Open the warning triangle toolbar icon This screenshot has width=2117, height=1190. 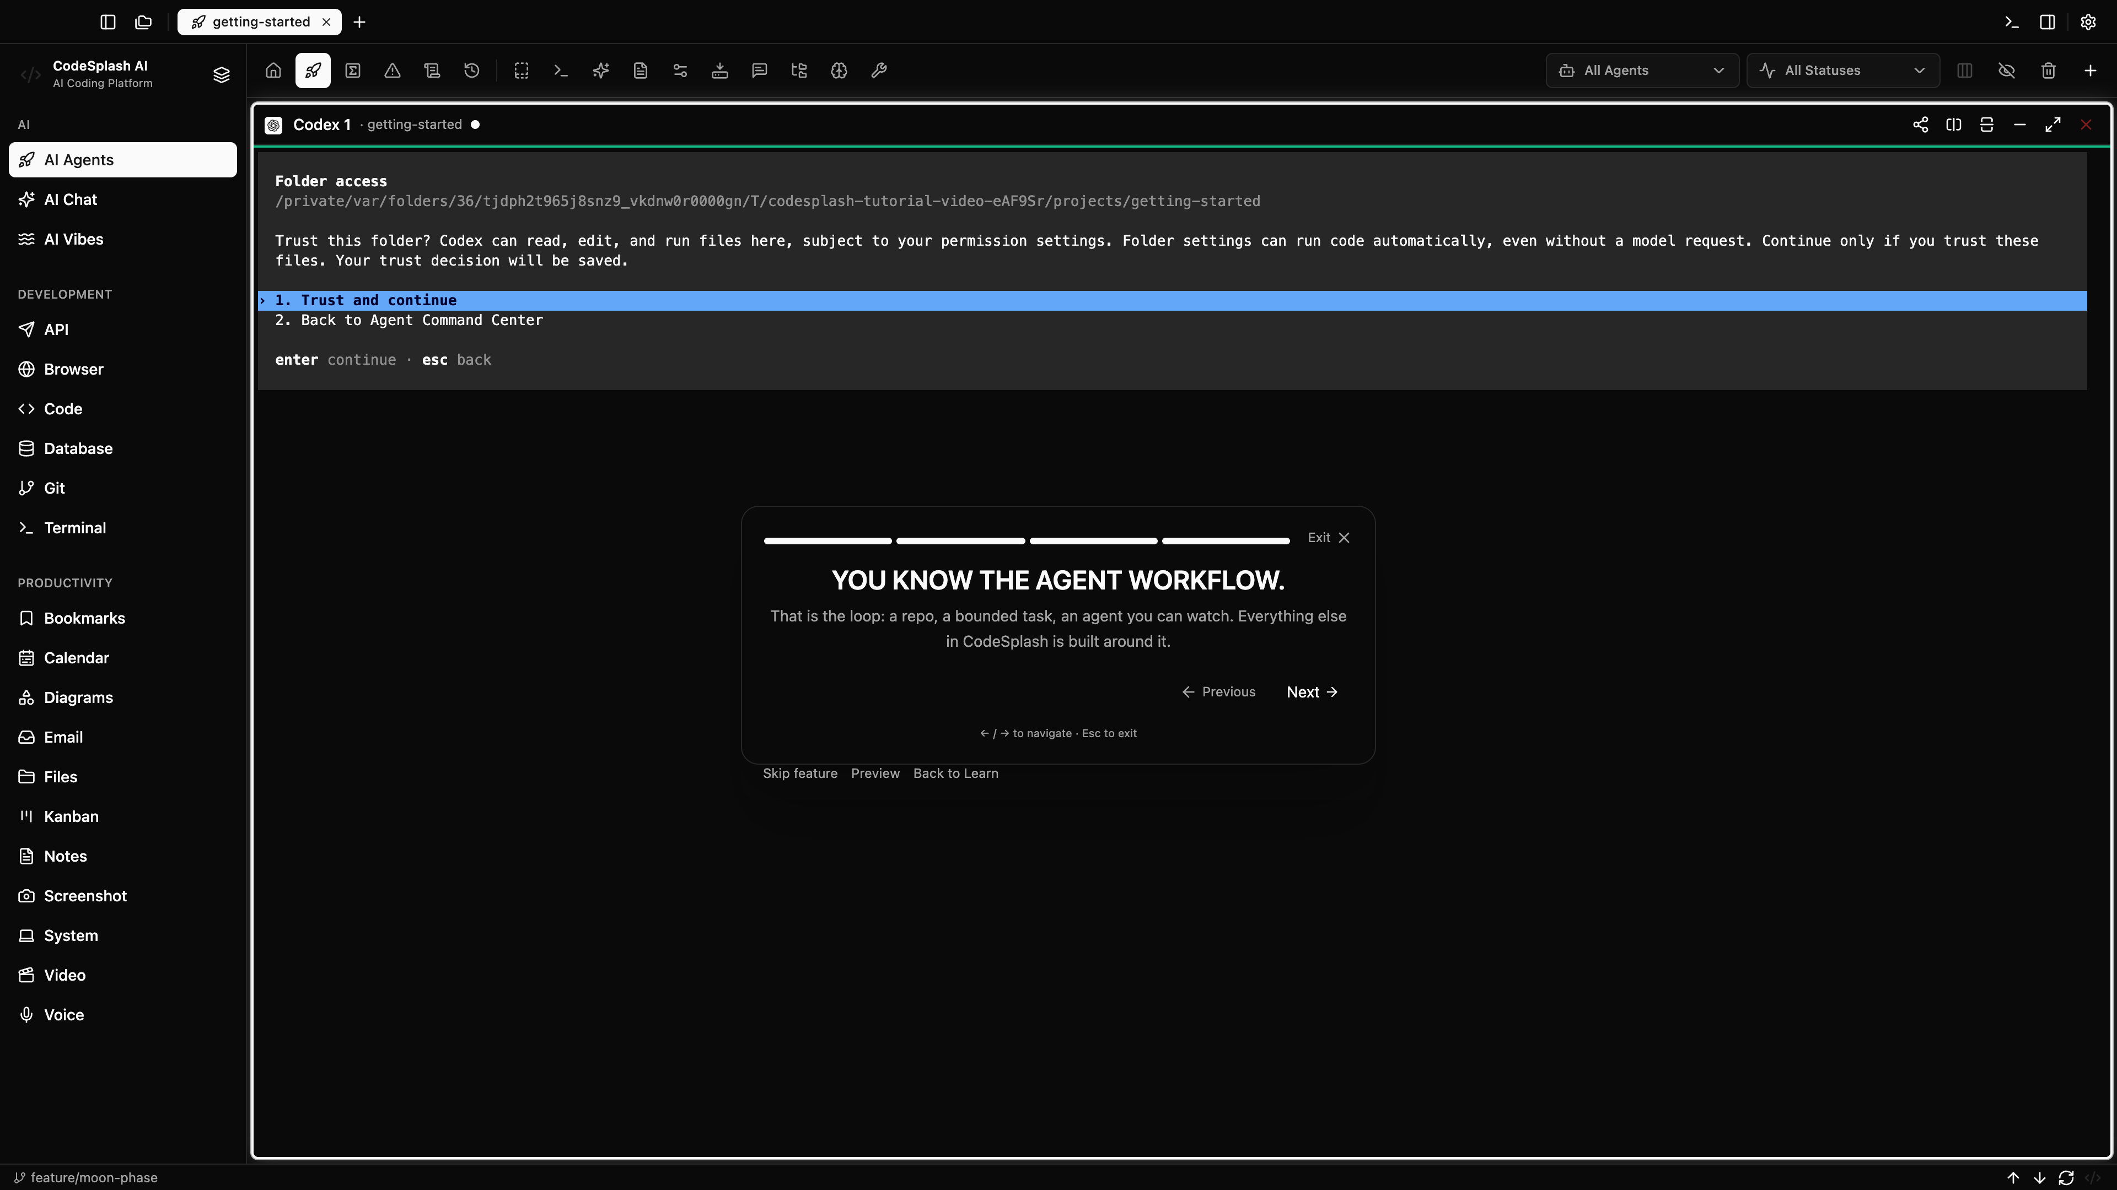click(392, 71)
